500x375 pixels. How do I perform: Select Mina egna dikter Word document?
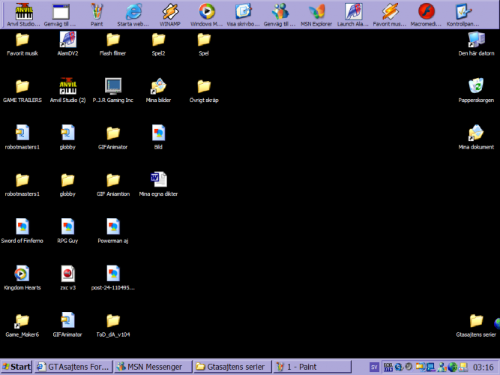click(x=158, y=181)
